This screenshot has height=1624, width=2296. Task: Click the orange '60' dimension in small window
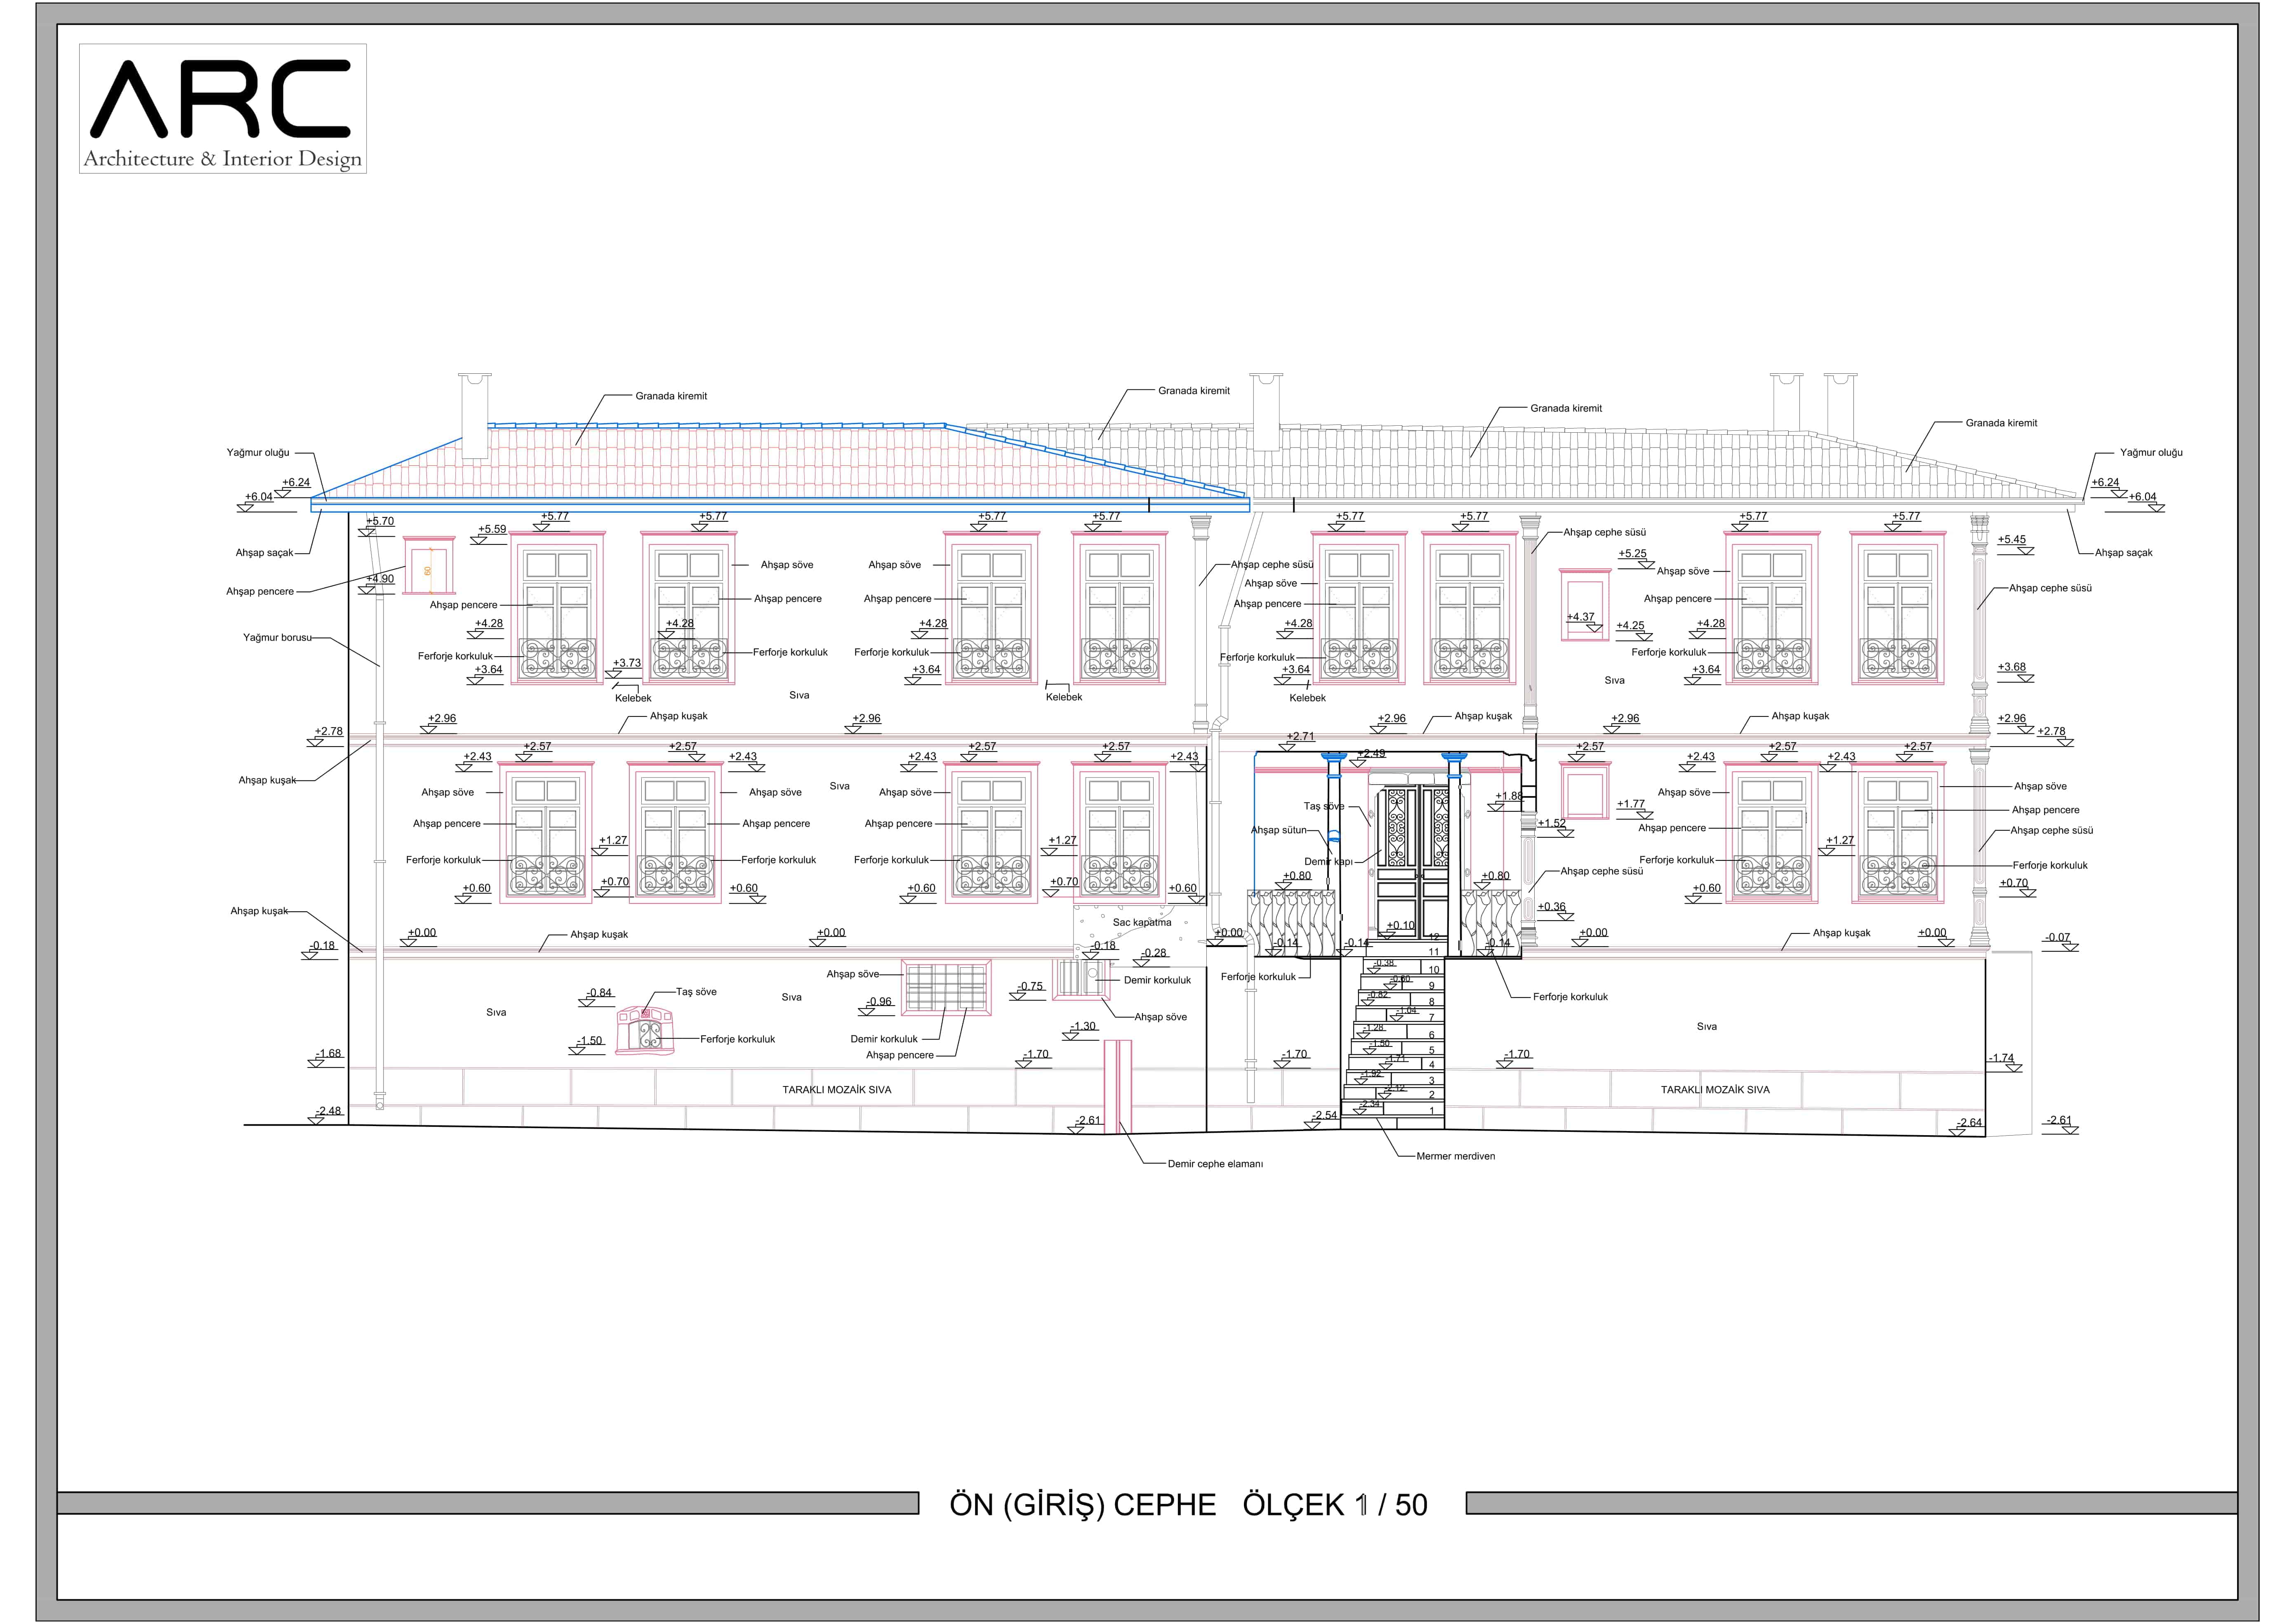428,570
